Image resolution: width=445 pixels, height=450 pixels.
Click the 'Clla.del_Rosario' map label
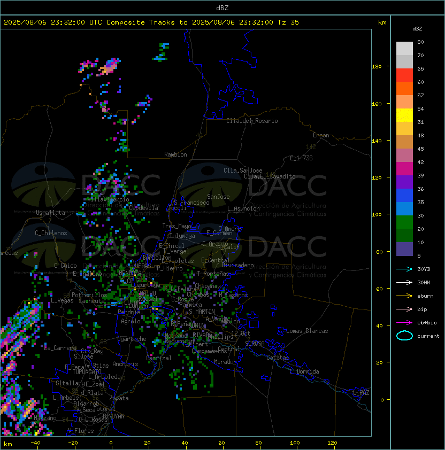[252, 121]
